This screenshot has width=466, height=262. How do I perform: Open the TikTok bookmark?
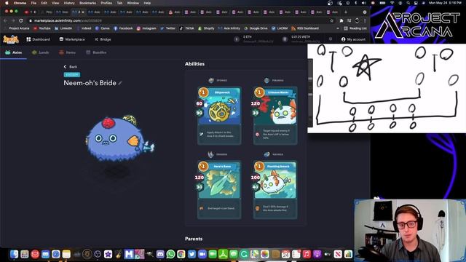pos(186,28)
